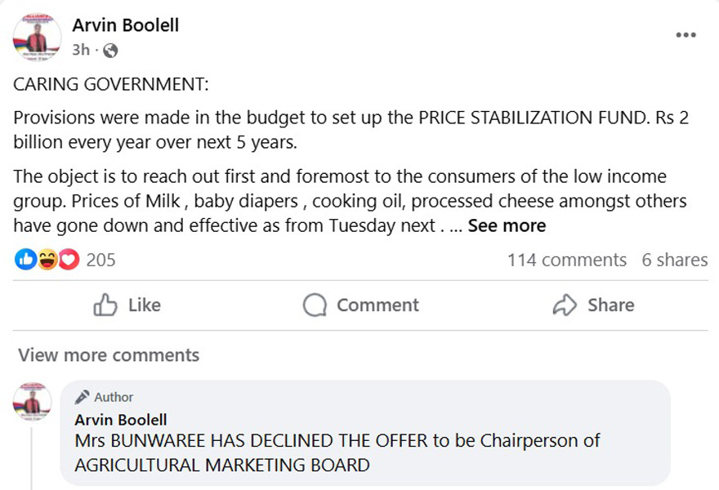Click the commenter's profile picture thumbnail
Viewport: 719px width, 490px height.
tap(32, 402)
